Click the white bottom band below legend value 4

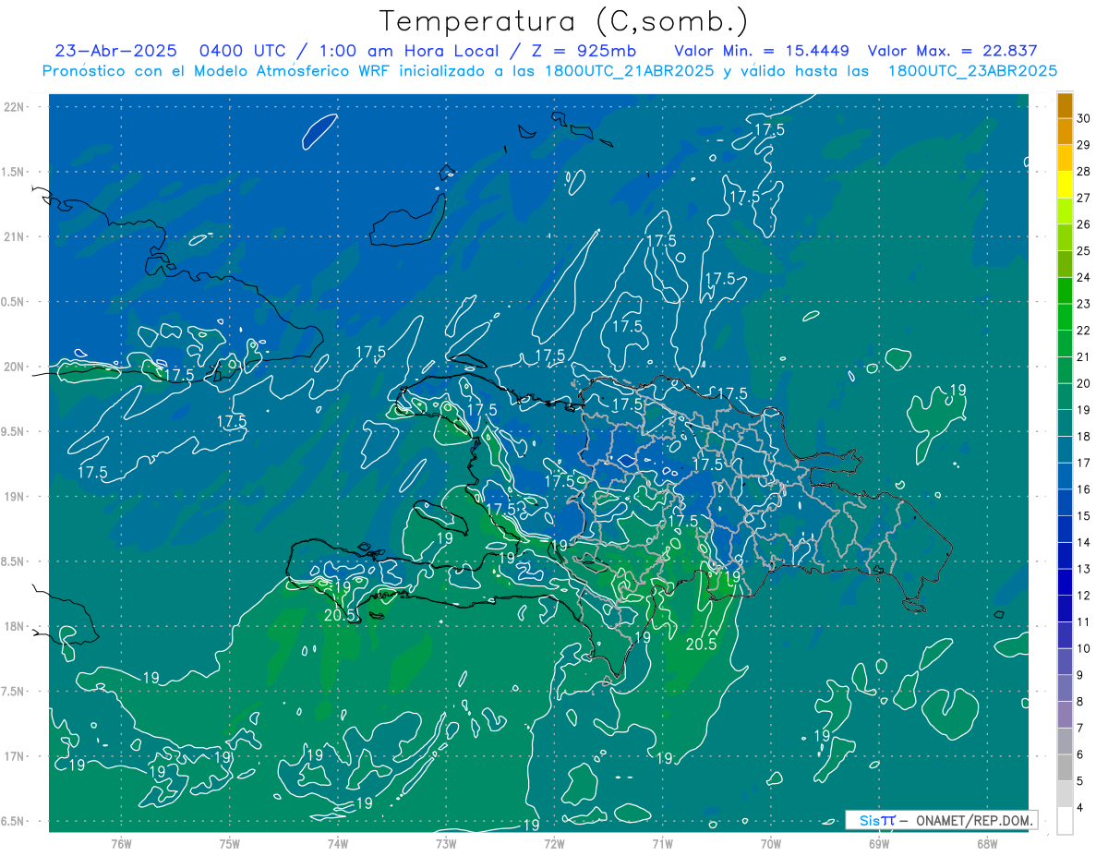click(1065, 821)
